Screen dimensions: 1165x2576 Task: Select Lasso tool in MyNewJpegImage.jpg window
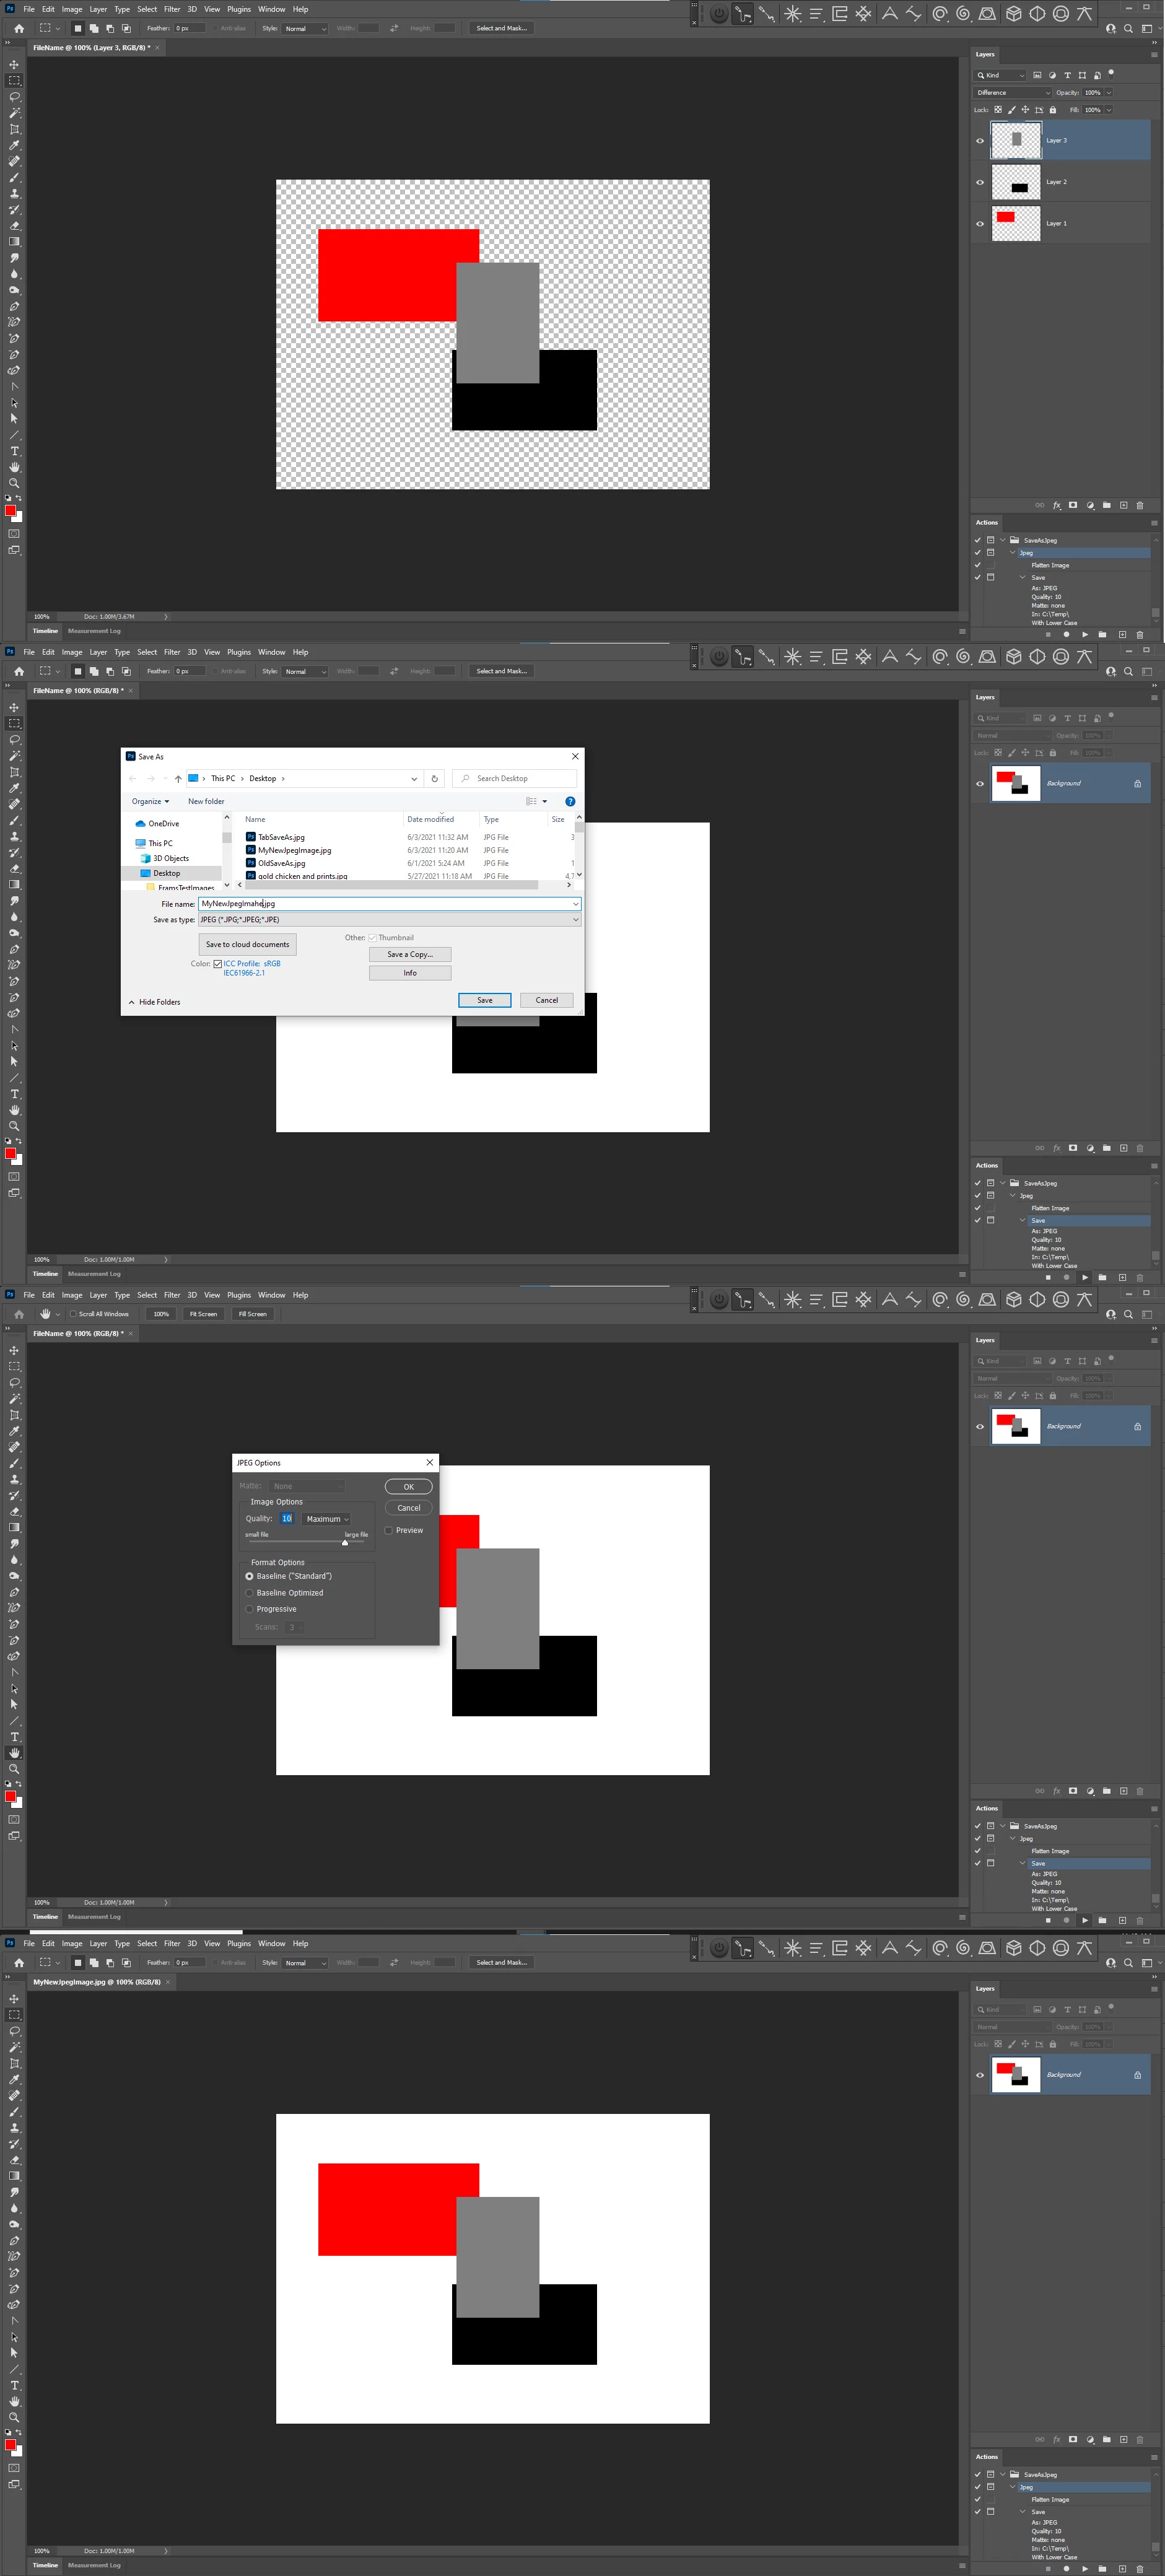point(14,2031)
